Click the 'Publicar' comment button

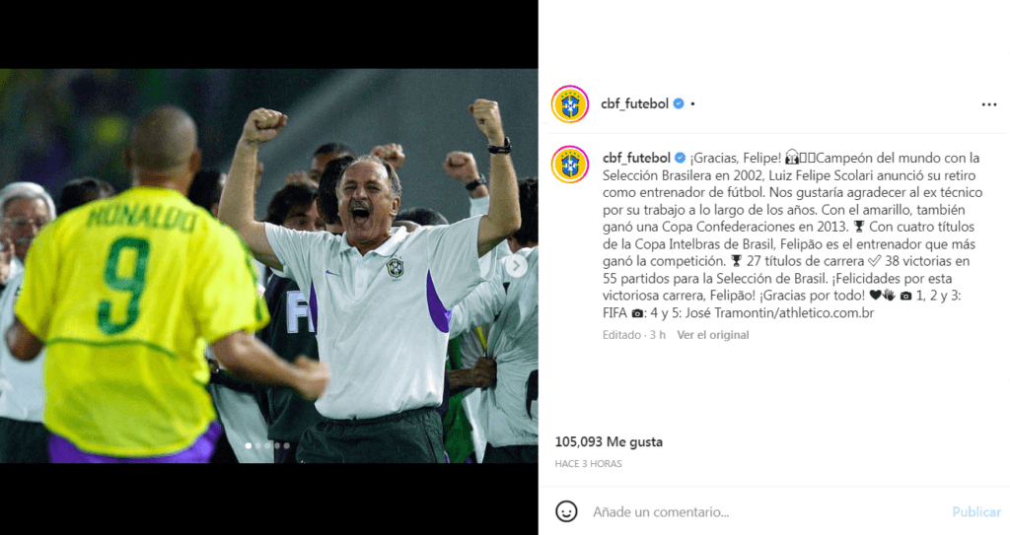click(x=976, y=511)
